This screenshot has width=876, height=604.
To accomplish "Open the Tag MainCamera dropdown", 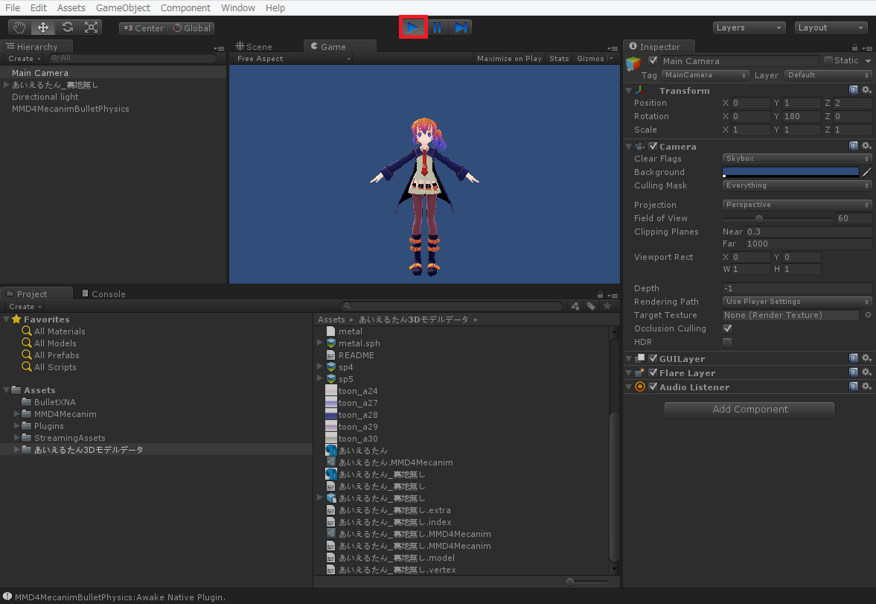I will (705, 75).
